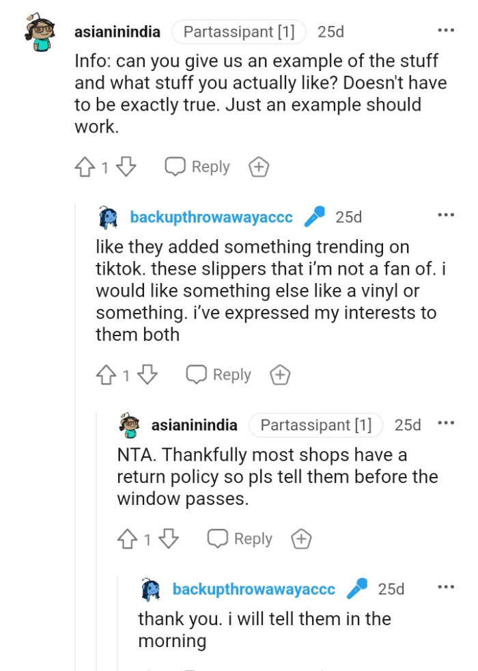Click the username asianinindia
Screen dimensions: 478x671
point(117,31)
